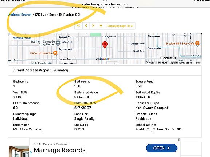The image size is (210, 157).
Task: Click the Public Records Reviews ad label
Action: click(x=50, y=144)
